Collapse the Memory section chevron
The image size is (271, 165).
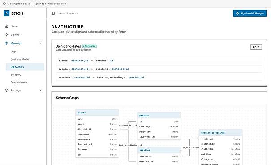coord(40,43)
